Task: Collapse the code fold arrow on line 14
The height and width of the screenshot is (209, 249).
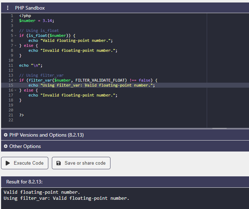Action: tap(15, 80)
